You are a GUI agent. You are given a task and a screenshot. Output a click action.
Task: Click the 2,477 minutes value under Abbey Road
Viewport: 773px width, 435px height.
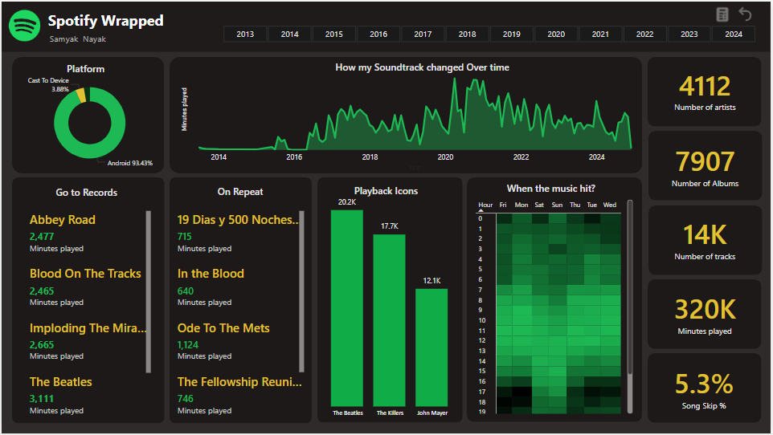pyautogui.click(x=42, y=237)
